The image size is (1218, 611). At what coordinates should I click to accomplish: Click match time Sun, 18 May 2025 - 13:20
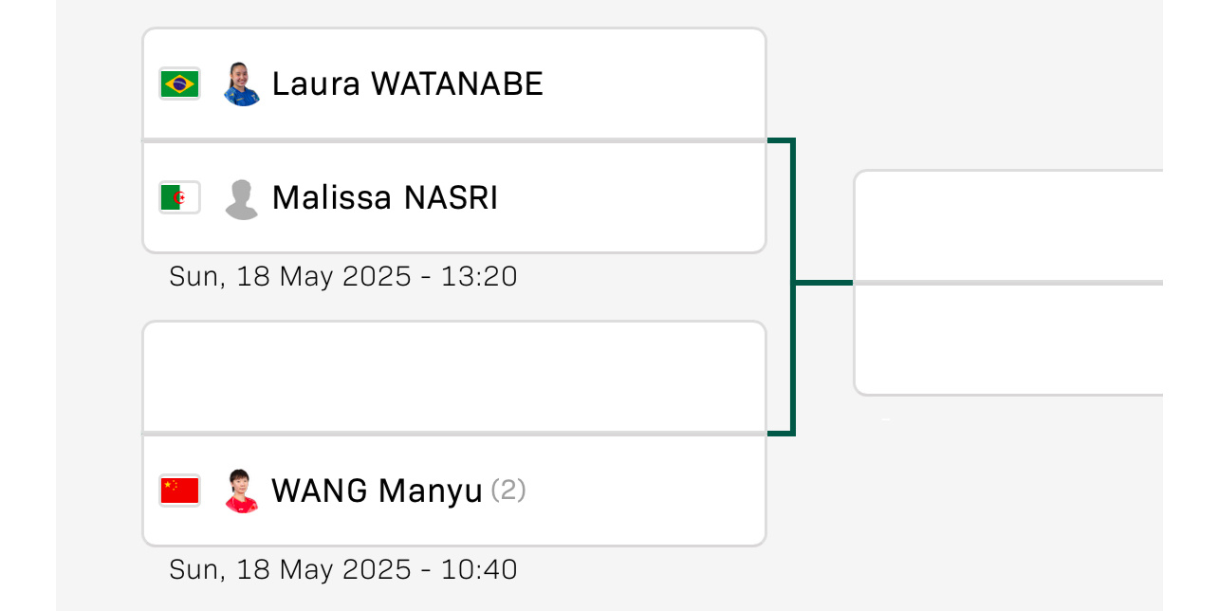coord(343,276)
